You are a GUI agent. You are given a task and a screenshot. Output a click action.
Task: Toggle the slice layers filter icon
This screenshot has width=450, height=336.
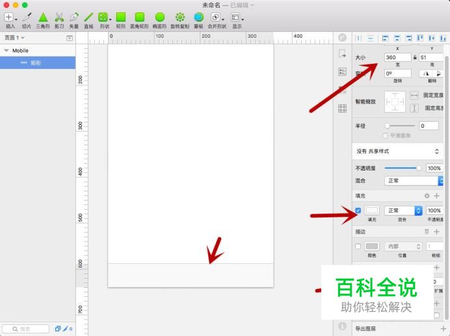pyautogui.click(x=66, y=329)
